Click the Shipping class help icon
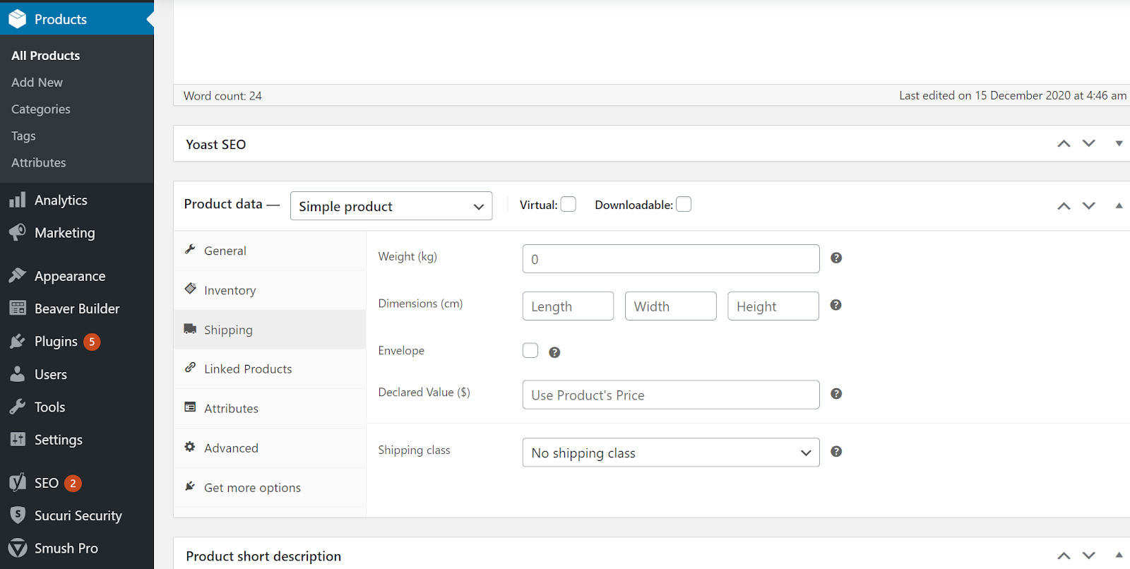Screen dimensions: 1130x569 (836, 452)
